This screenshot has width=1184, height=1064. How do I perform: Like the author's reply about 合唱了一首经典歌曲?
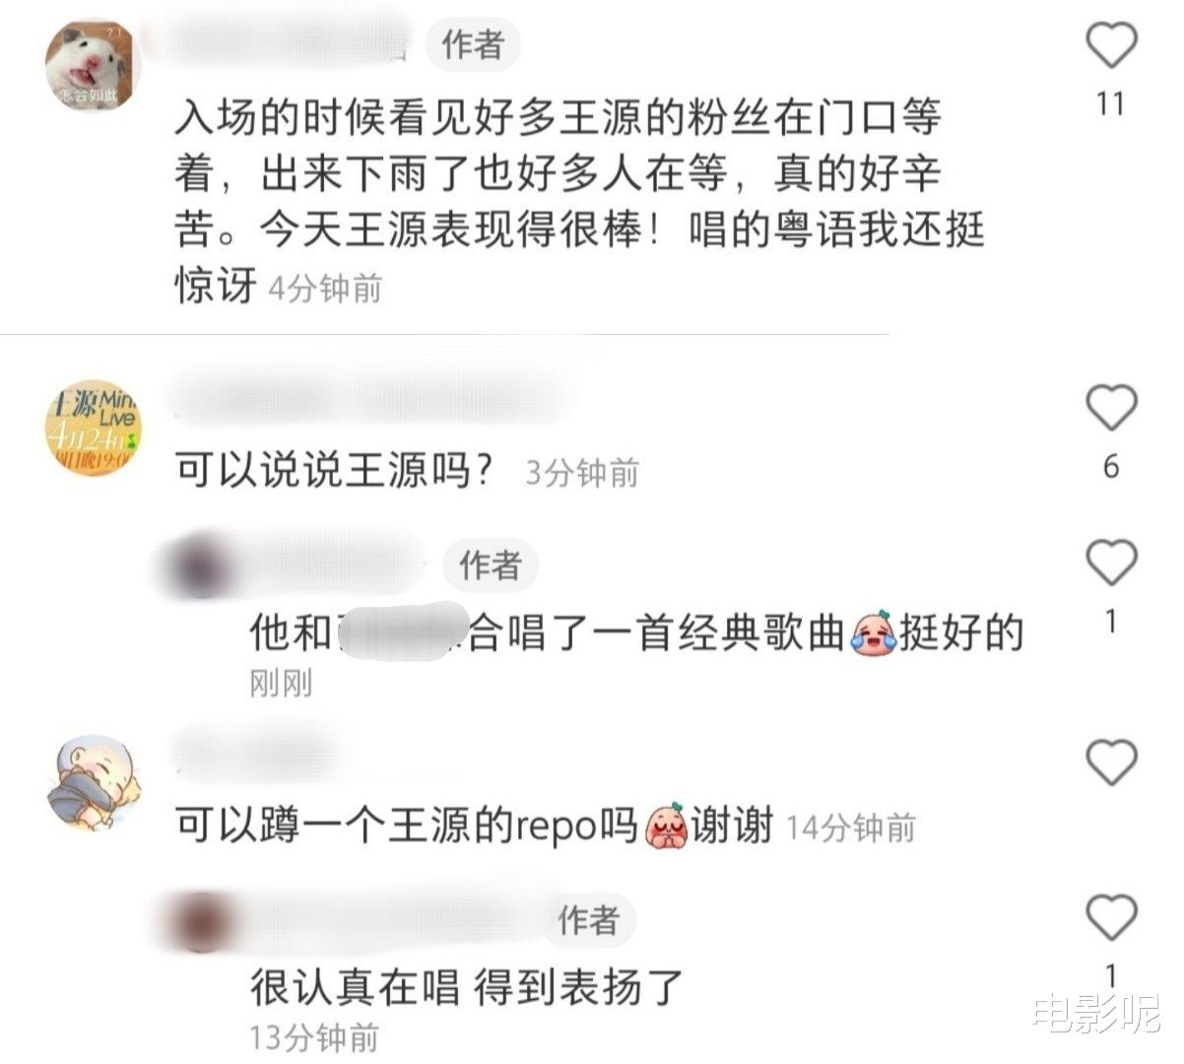coord(1111,564)
